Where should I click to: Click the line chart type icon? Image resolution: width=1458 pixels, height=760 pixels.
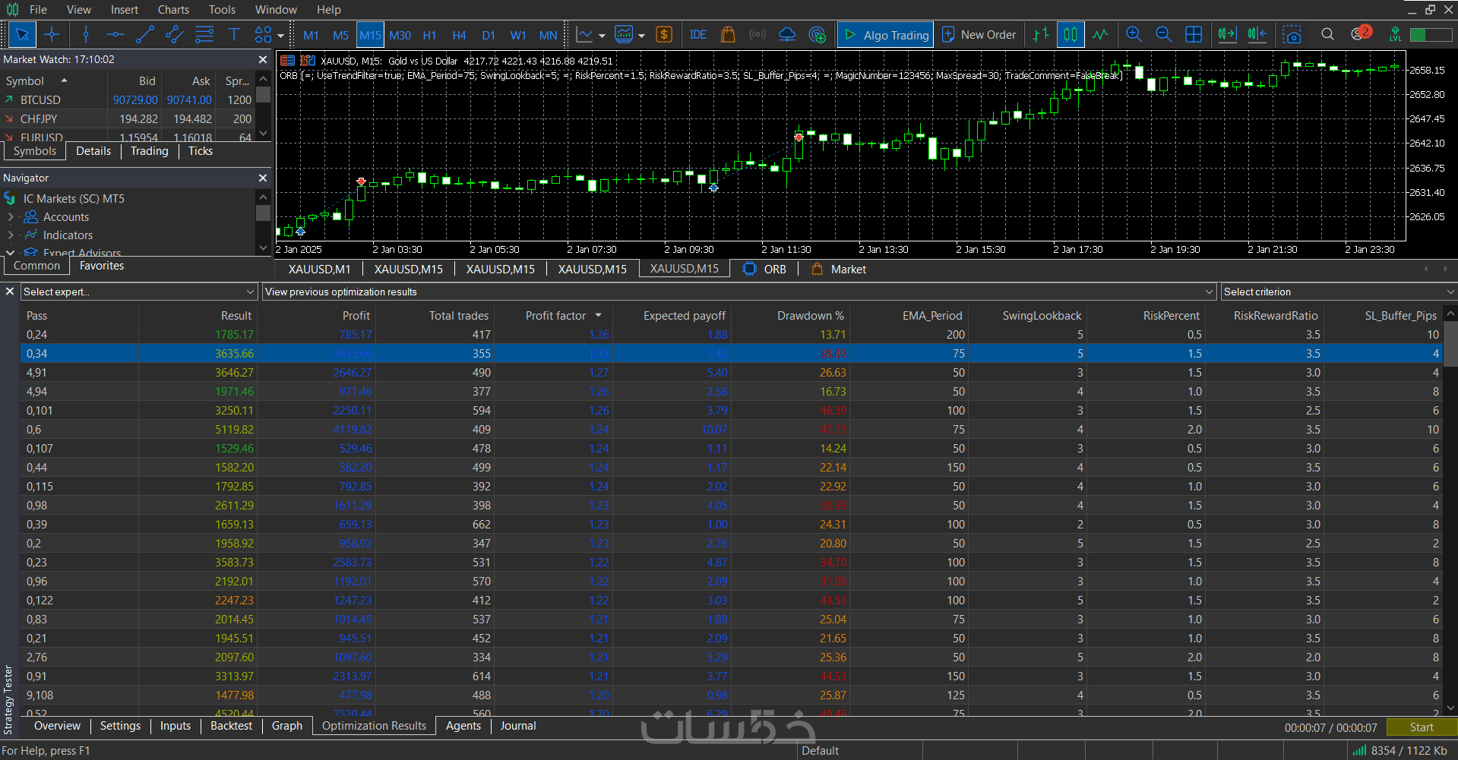585,35
